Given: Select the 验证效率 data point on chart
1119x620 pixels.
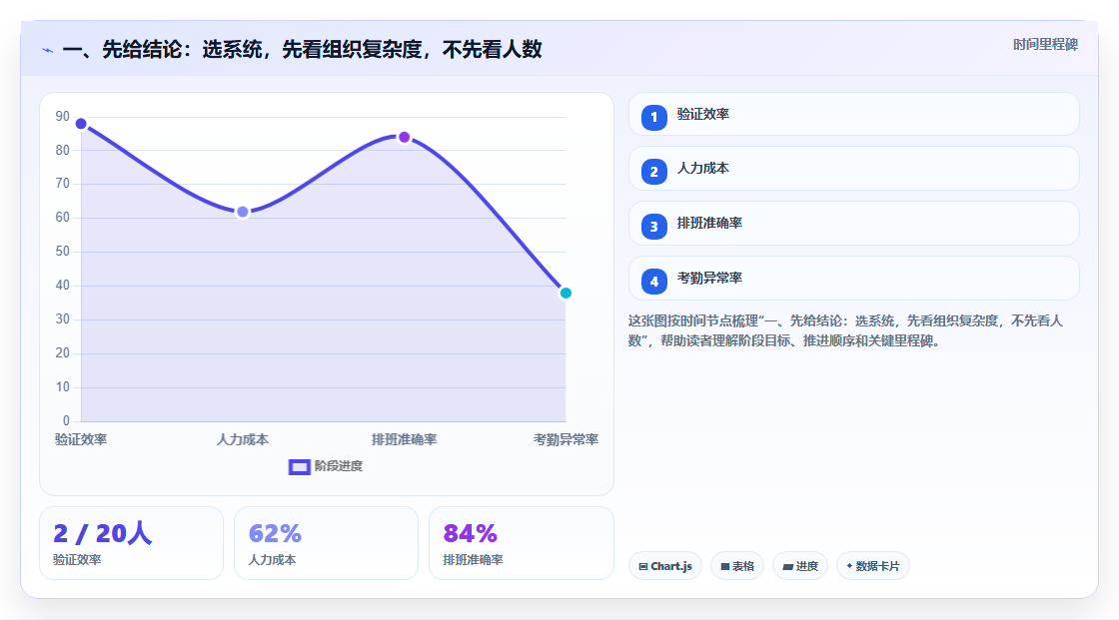Looking at the screenshot, I should pyautogui.click(x=81, y=124).
